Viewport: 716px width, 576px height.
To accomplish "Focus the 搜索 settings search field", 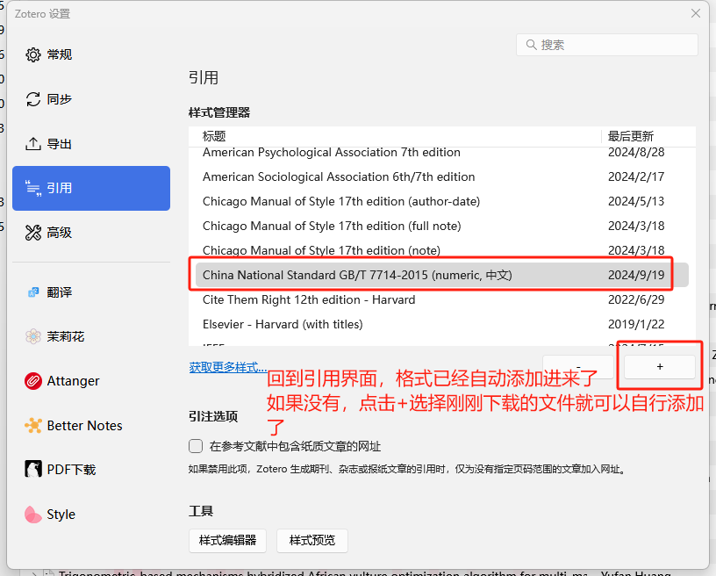I will (607, 45).
